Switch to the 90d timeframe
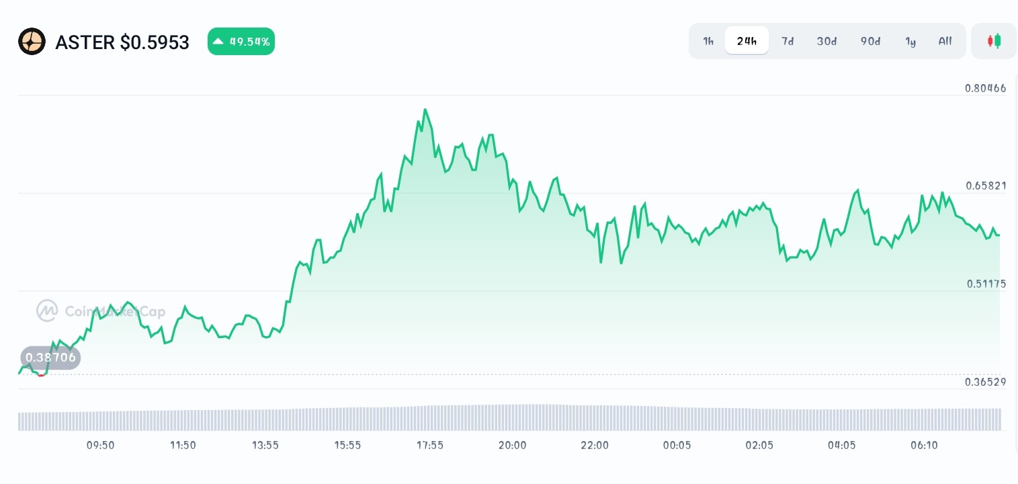 870,41
